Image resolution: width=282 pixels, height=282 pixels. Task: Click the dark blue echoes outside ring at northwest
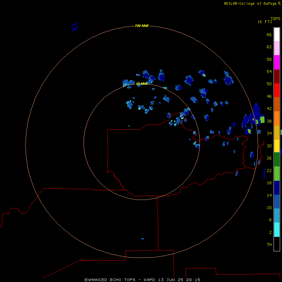(75, 27)
